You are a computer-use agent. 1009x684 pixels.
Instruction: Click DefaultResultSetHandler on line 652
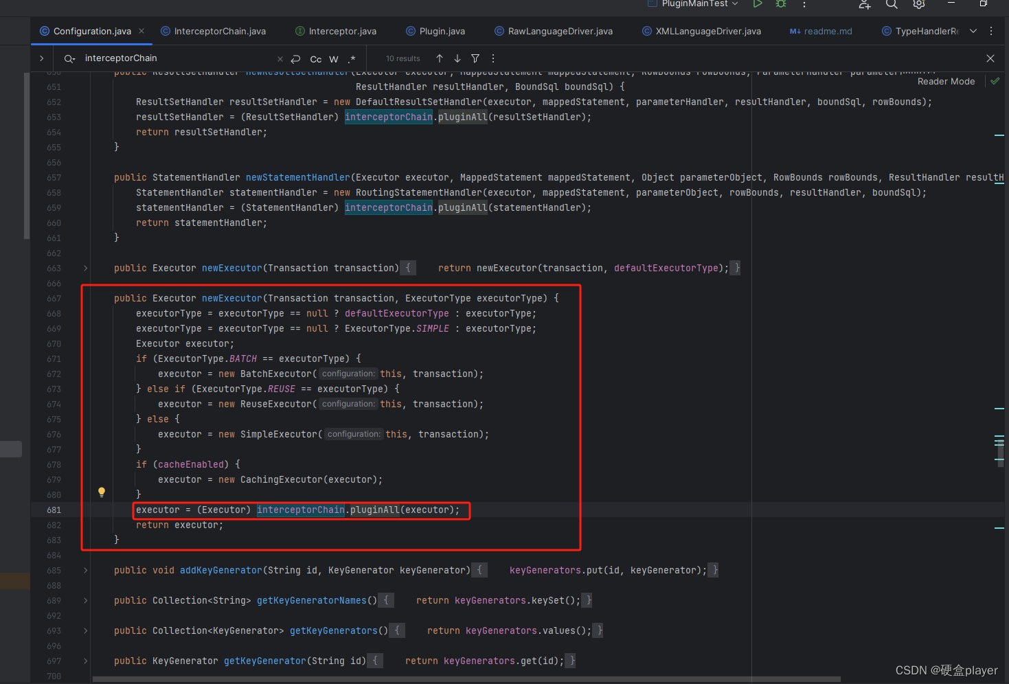click(419, 102)
